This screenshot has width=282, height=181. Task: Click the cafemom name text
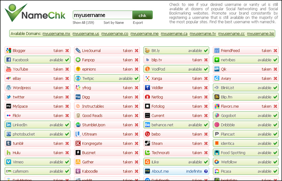point(21,171)
